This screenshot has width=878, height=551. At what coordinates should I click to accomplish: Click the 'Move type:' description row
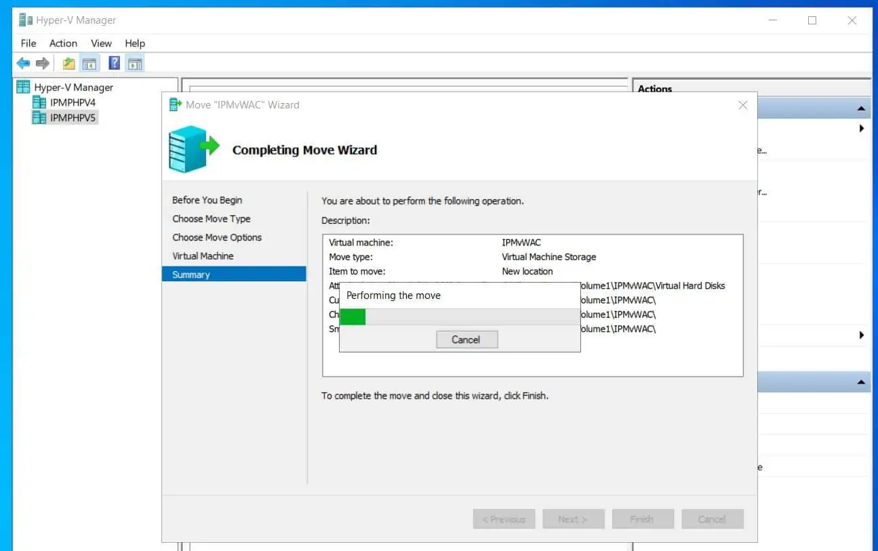[x=532, y=257]
